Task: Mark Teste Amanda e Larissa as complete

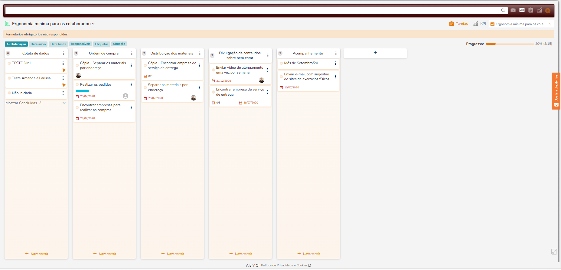Action: click(9, 78)
